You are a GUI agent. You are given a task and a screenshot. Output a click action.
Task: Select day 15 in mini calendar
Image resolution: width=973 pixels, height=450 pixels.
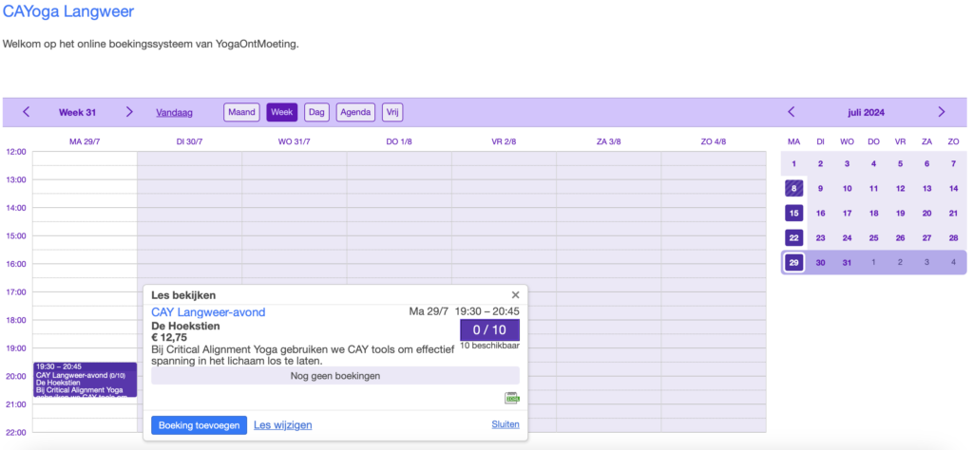[x=793, y=214]
